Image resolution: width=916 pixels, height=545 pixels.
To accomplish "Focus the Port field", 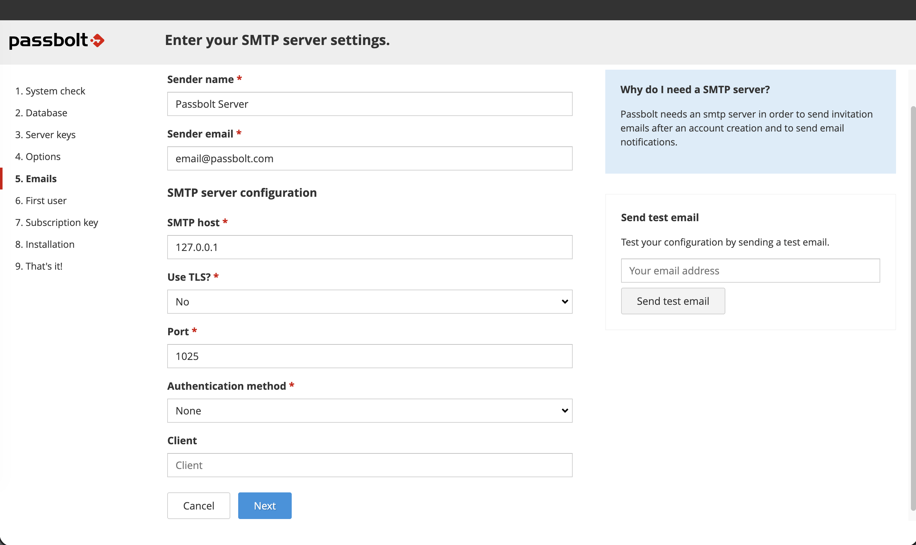I will [370, 356].
